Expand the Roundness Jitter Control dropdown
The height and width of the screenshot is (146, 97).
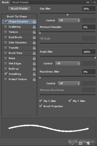[69, 84]
